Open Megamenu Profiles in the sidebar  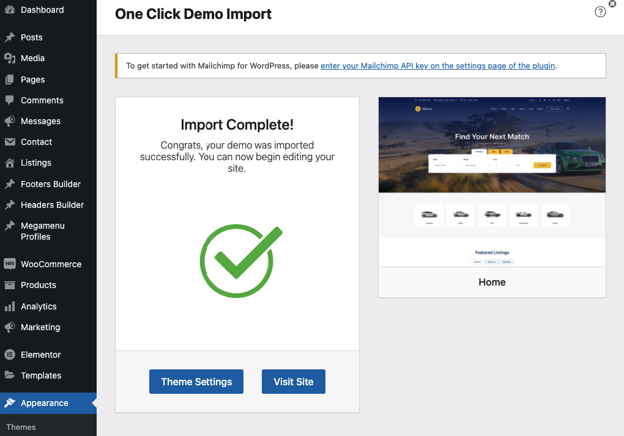click(x=43, y=231)
